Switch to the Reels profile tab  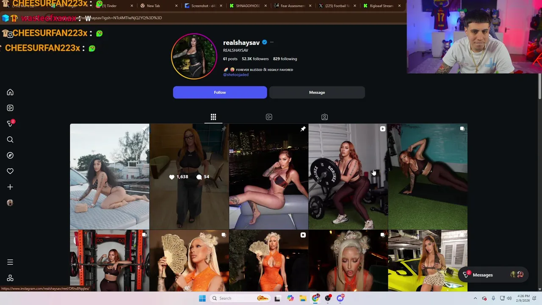[x=269, y=117]
